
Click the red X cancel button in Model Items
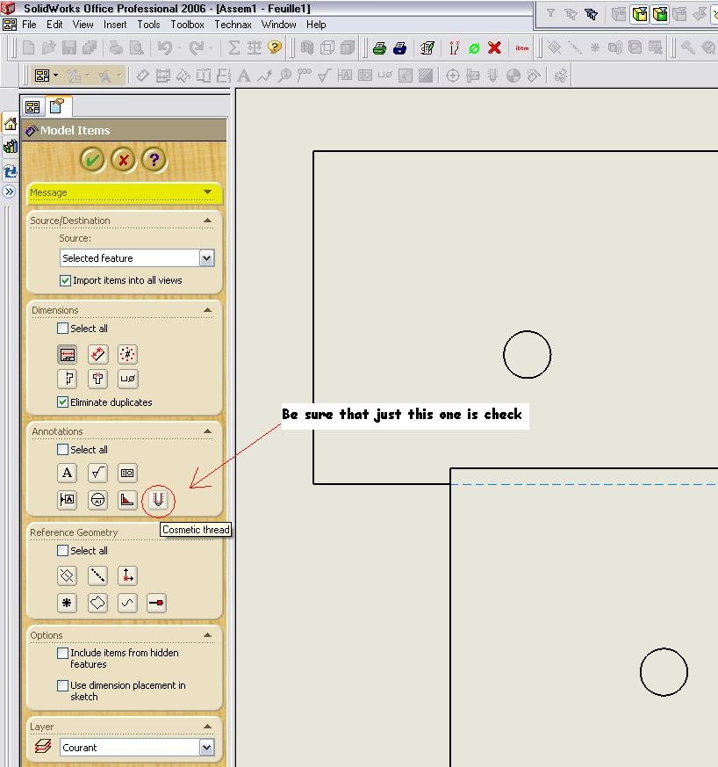click(x=124, y=160)
